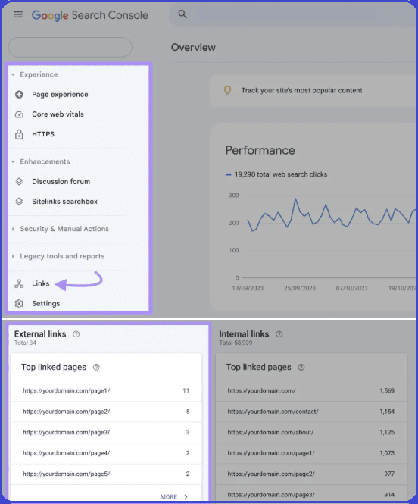Open internal row https://yourdomain.com/ with 1,569

pos(311,391)
